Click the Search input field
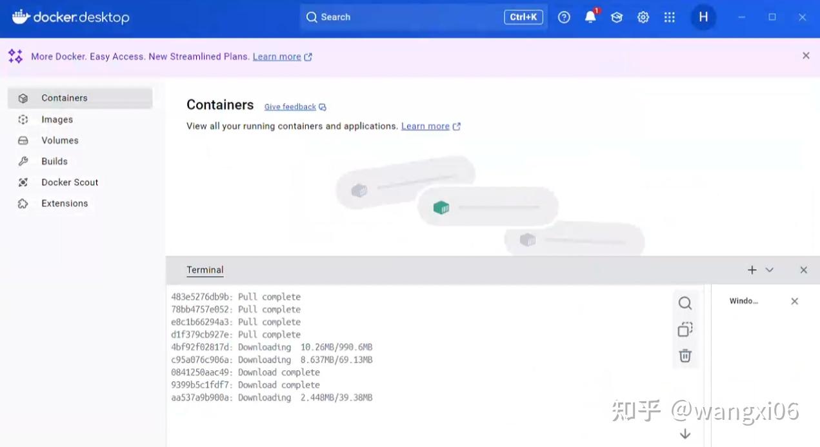The width and height of the screenshot is (820, 447). click(424, 17)
